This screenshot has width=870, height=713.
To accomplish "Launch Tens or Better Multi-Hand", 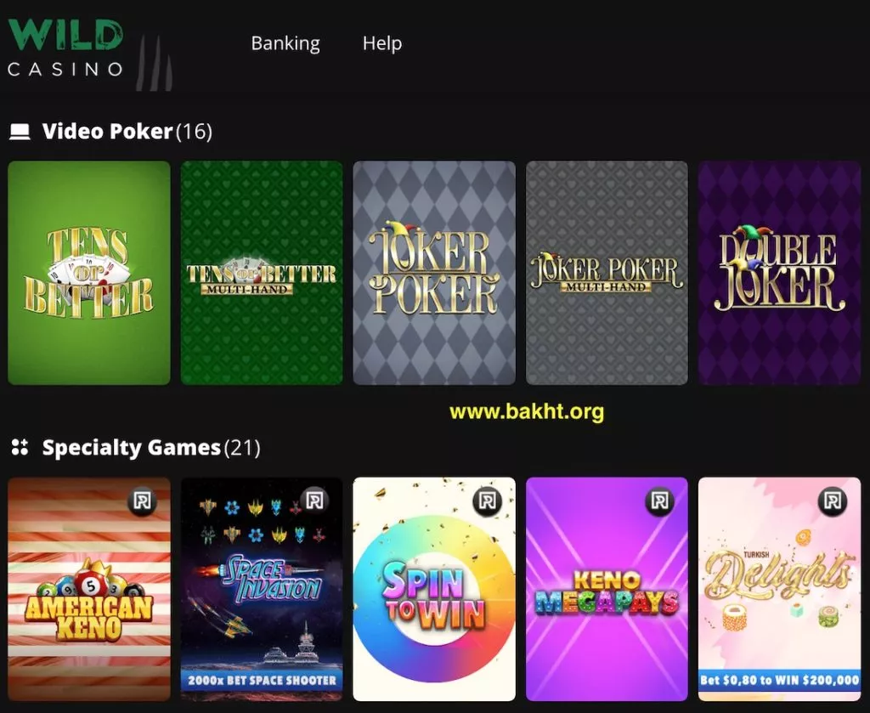I will (x=262, y=273).
